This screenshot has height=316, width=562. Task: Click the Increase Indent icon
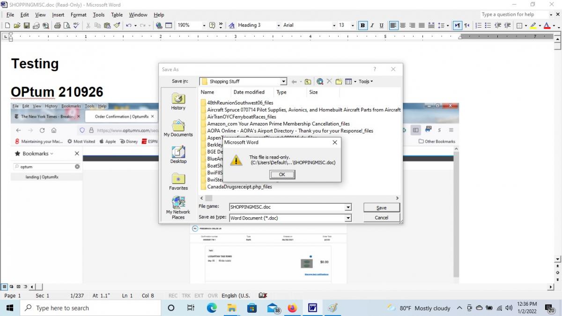point(508,25)
